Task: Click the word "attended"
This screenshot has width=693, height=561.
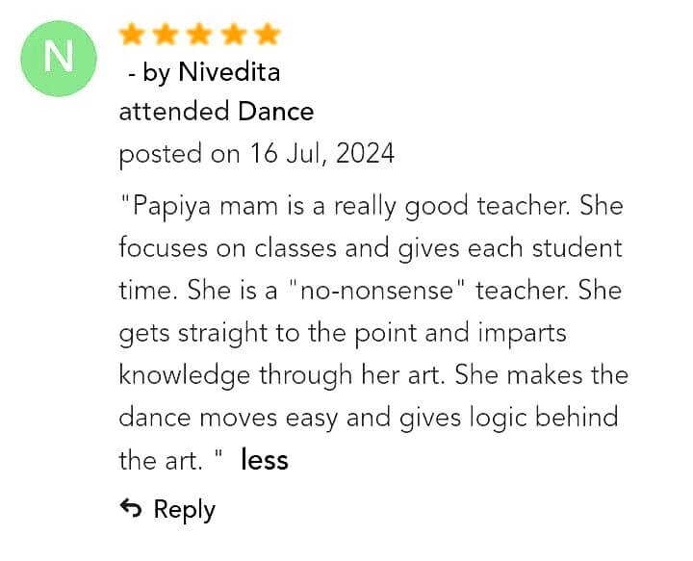Action: tap(174, 112)
